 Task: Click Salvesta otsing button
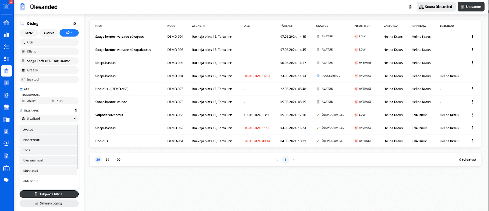[x=49, y=203]
